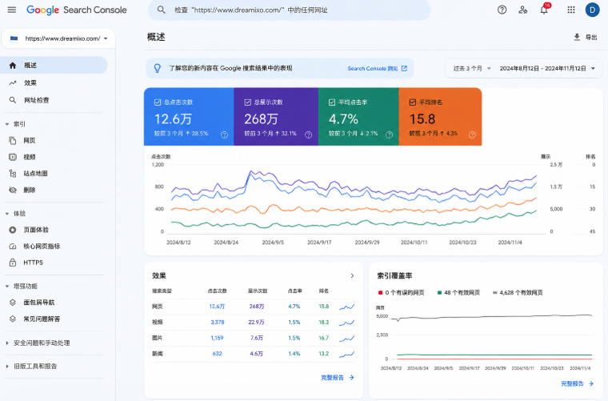Viewport: 608px width, 401px height.
Task: Click the home icon next to 概述
Action: pos(13,65)
